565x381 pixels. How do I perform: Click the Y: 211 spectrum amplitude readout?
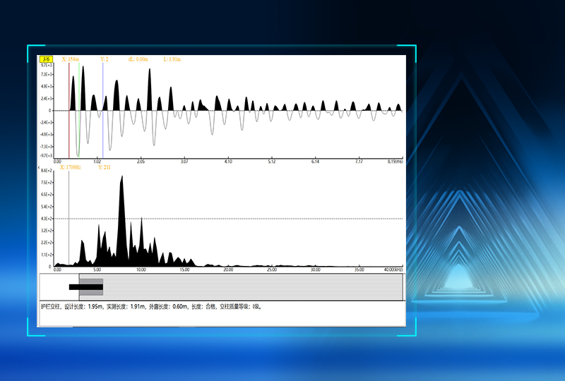tap(105, 167)
